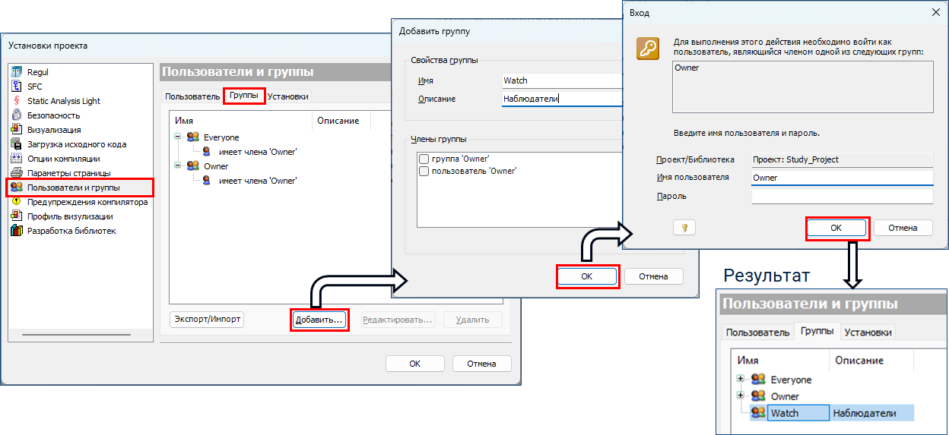
Task: Open Static Analysis Light settings icon
Action: 16,101
